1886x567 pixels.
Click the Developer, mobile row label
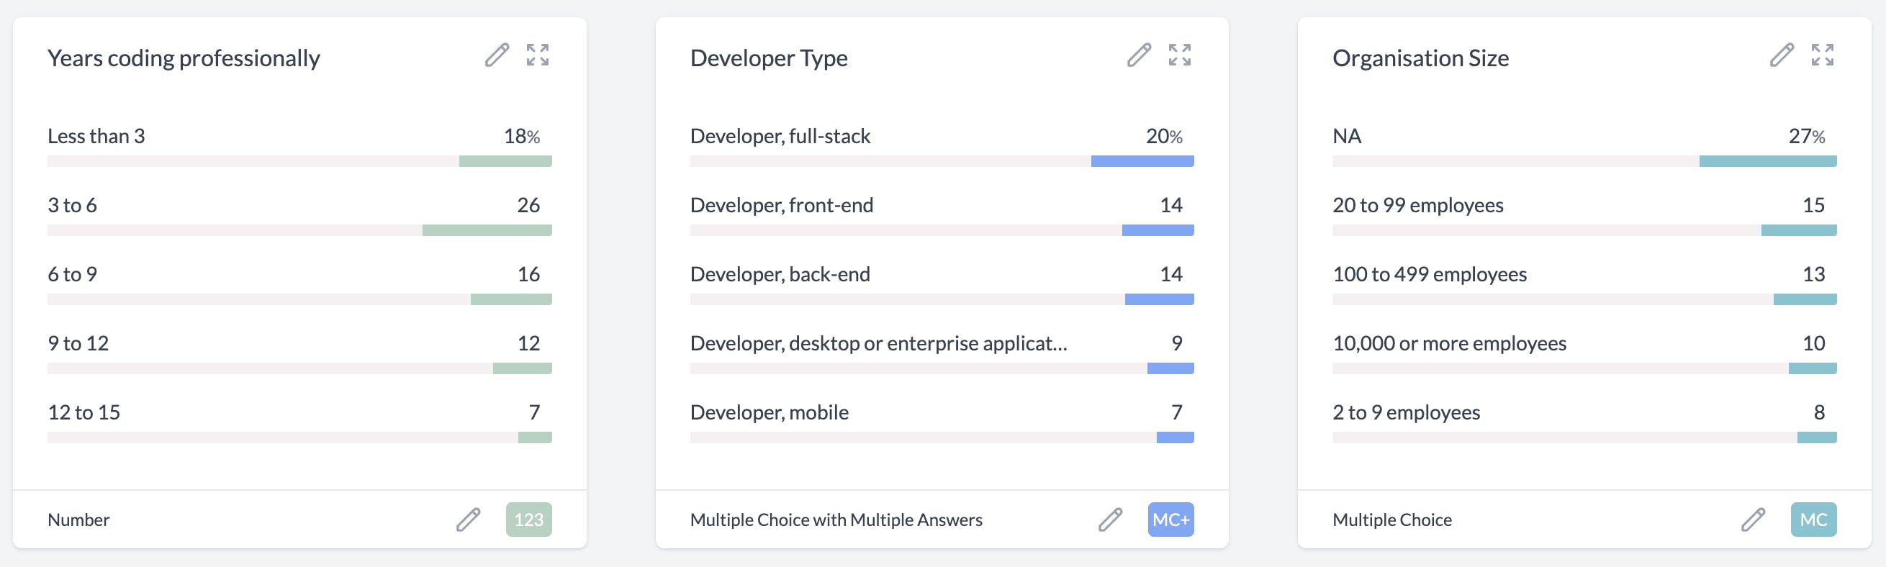pyautogui.click(x=769, y=412)
